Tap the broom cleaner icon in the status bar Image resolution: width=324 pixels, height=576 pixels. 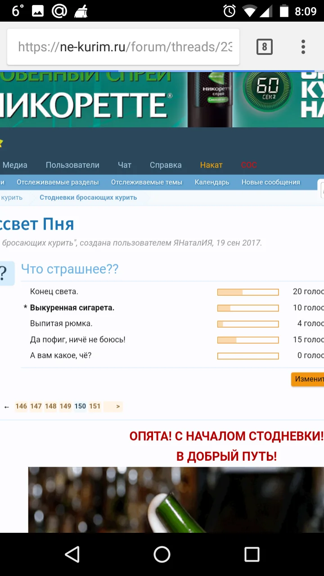click(81, 11)
